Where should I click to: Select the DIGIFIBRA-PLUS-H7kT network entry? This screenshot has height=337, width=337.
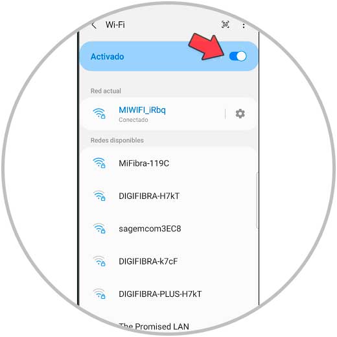(168, 294)
